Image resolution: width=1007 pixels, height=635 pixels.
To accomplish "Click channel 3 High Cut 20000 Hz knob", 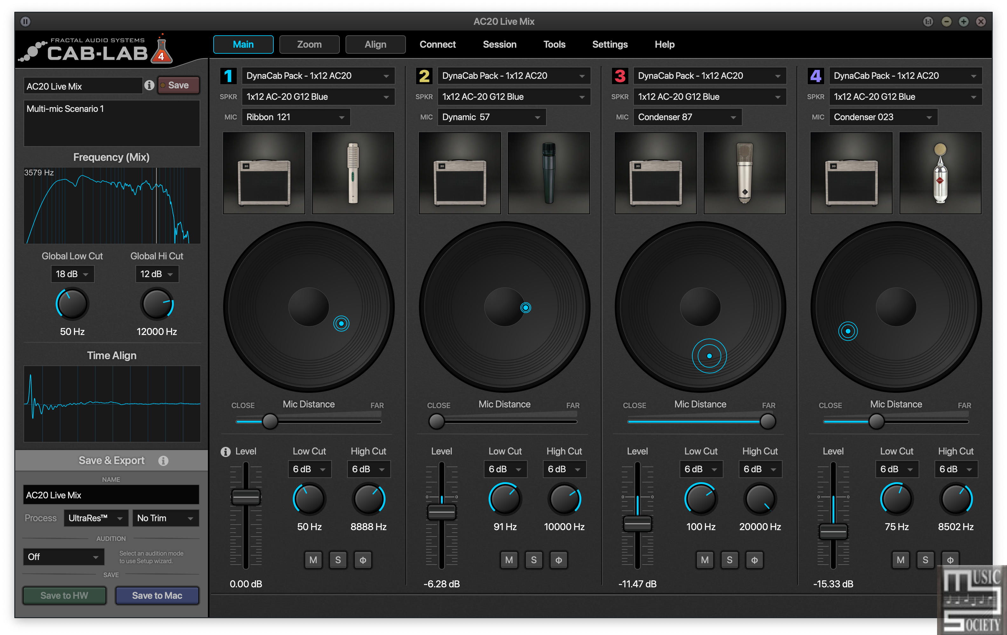I will pyautogui.click(x=760, y=499).
